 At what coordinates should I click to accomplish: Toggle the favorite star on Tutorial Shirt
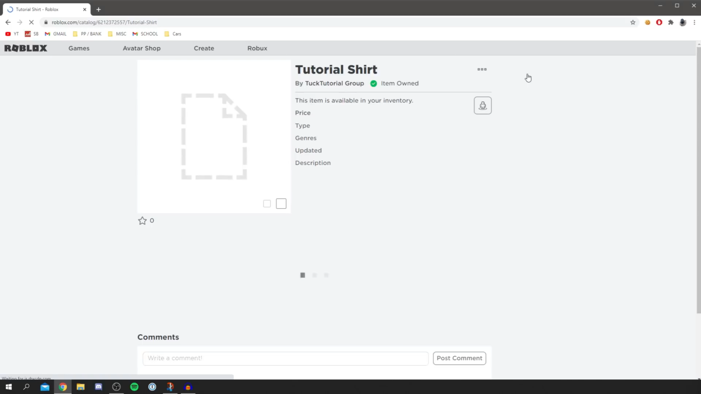point(142,220)
